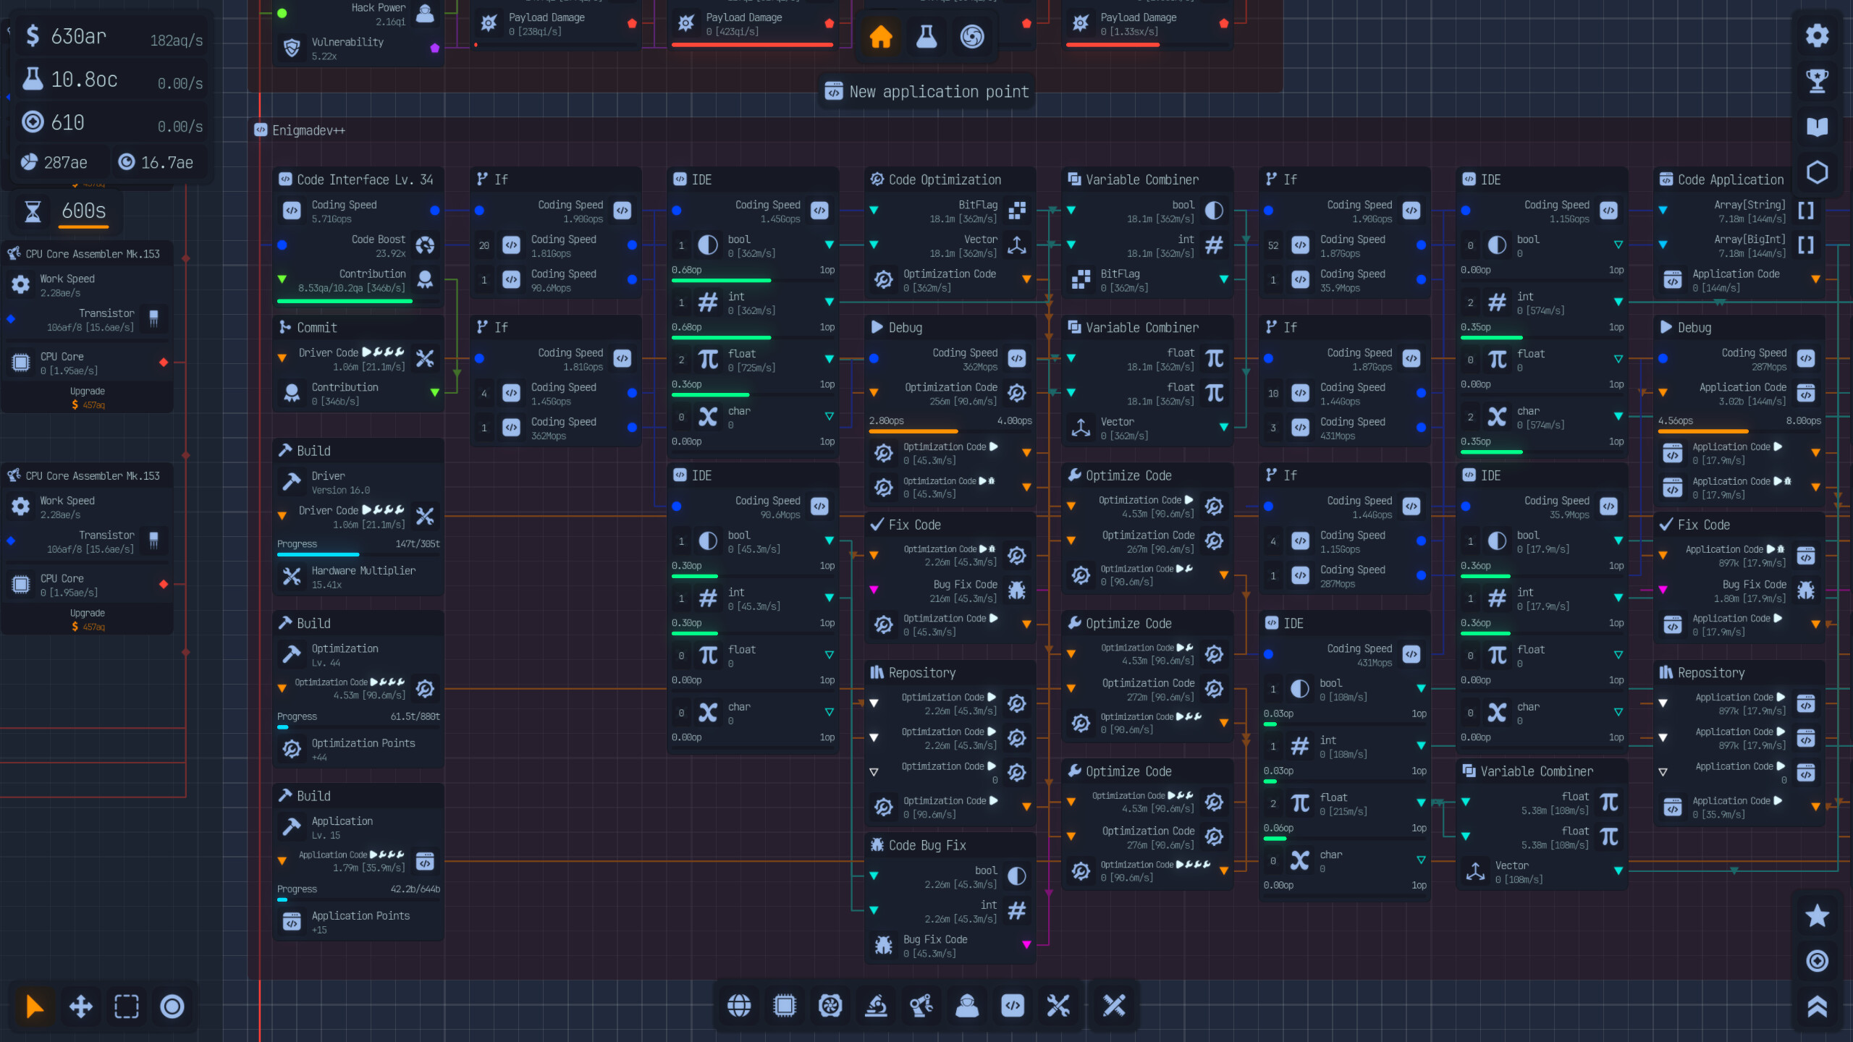Click the double chevron up icon
Viewport: 1853px width, 1042px height.
coord(1817,1007)
